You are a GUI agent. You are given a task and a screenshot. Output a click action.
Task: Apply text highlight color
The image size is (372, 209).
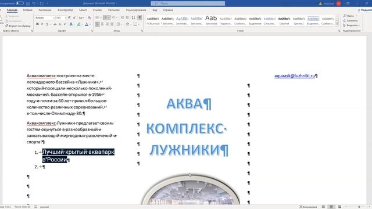tap(79, 24)
